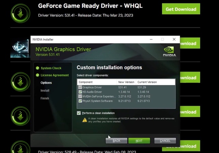Select the Install step in the sidebar
This screenshot has height=153, width=219.
click(45, 90)
